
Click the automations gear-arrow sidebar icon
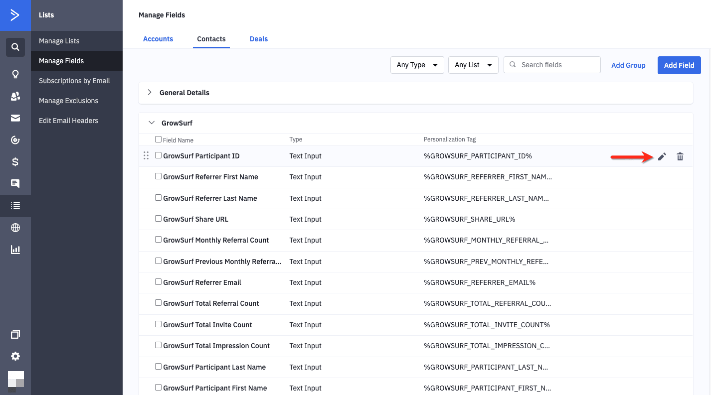(15, 140)
